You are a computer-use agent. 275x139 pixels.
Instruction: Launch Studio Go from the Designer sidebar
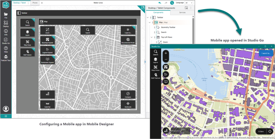coord(6,41)
